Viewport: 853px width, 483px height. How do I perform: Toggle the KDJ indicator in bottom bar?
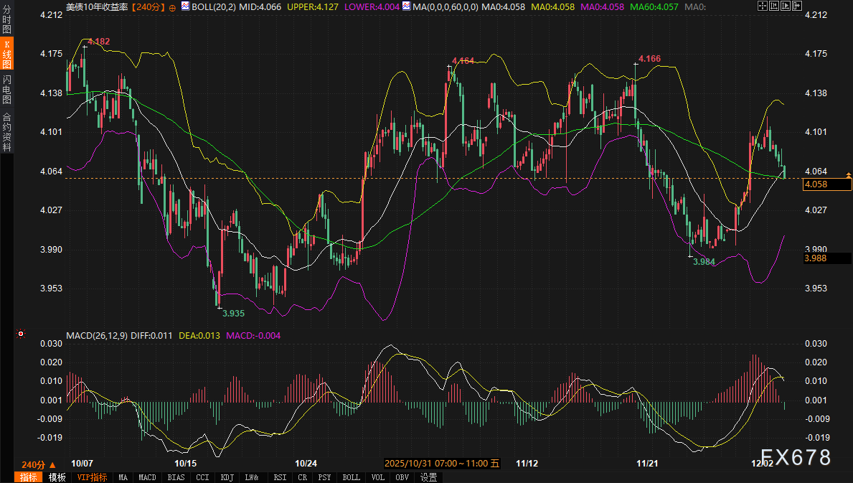click(227, 477)
